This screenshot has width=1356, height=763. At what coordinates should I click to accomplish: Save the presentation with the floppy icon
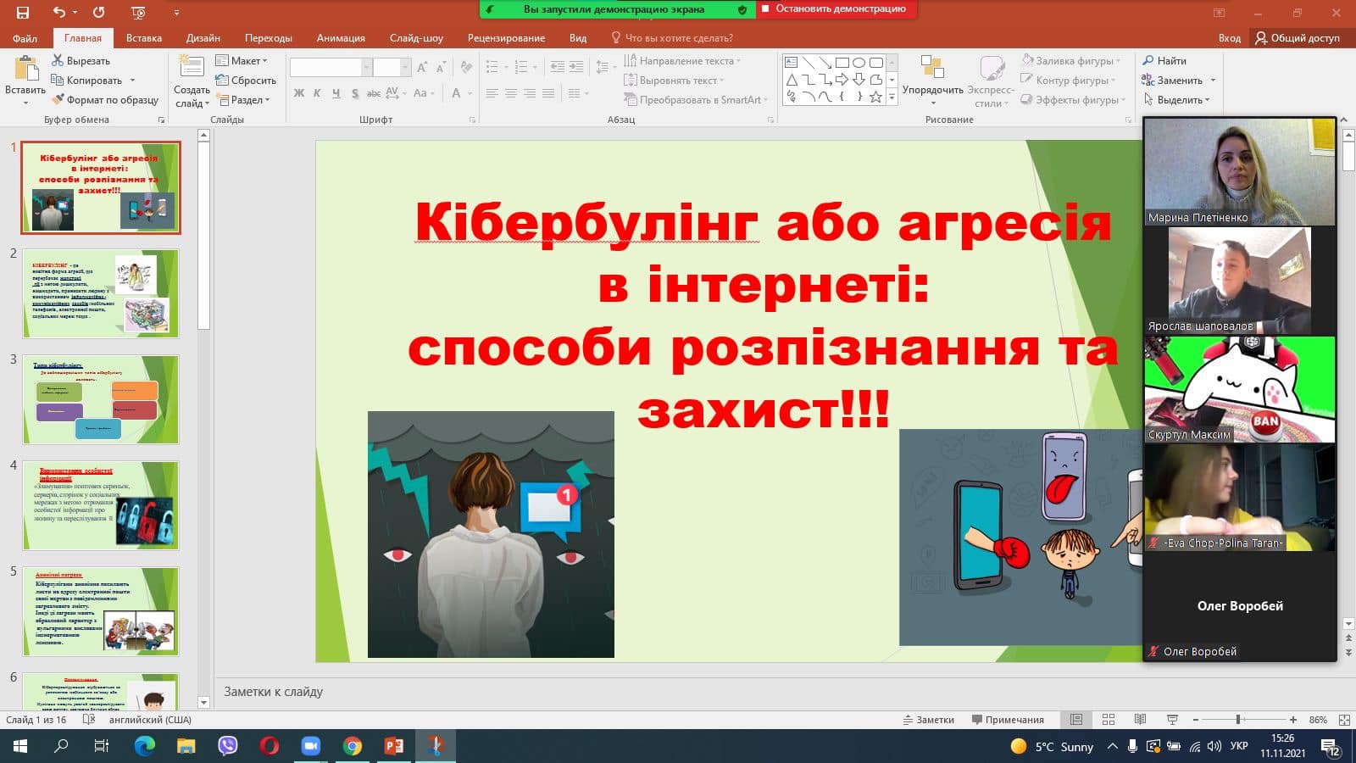click(x=23, y=12)
